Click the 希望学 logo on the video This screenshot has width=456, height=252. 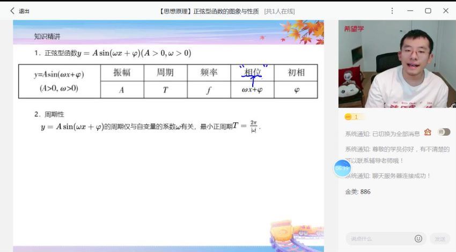point(354,29)
